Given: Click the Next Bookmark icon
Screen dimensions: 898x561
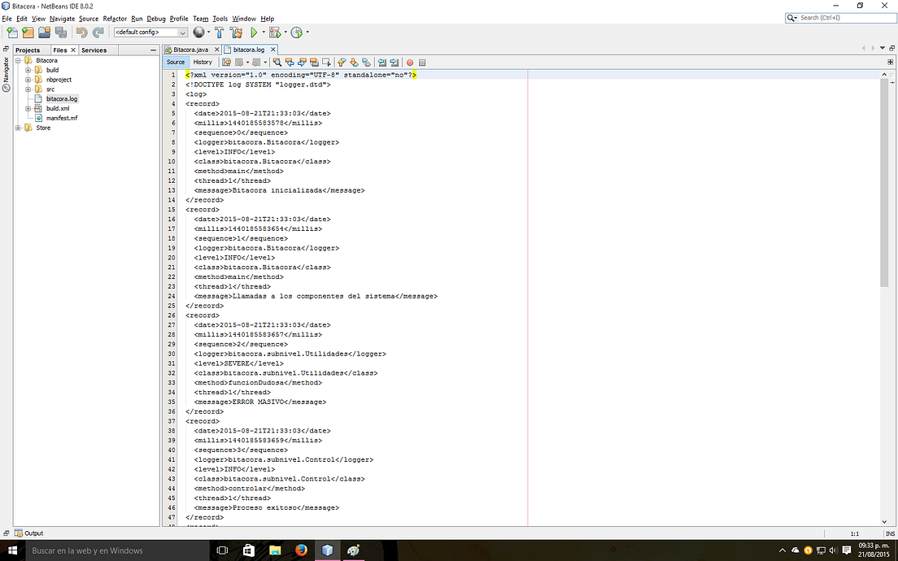Looking at the screenshot, I should tap(353, 62).
